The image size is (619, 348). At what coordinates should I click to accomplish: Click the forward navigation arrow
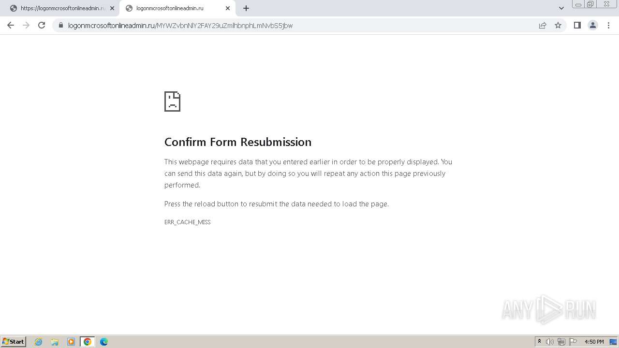click(x=26, y=25)
